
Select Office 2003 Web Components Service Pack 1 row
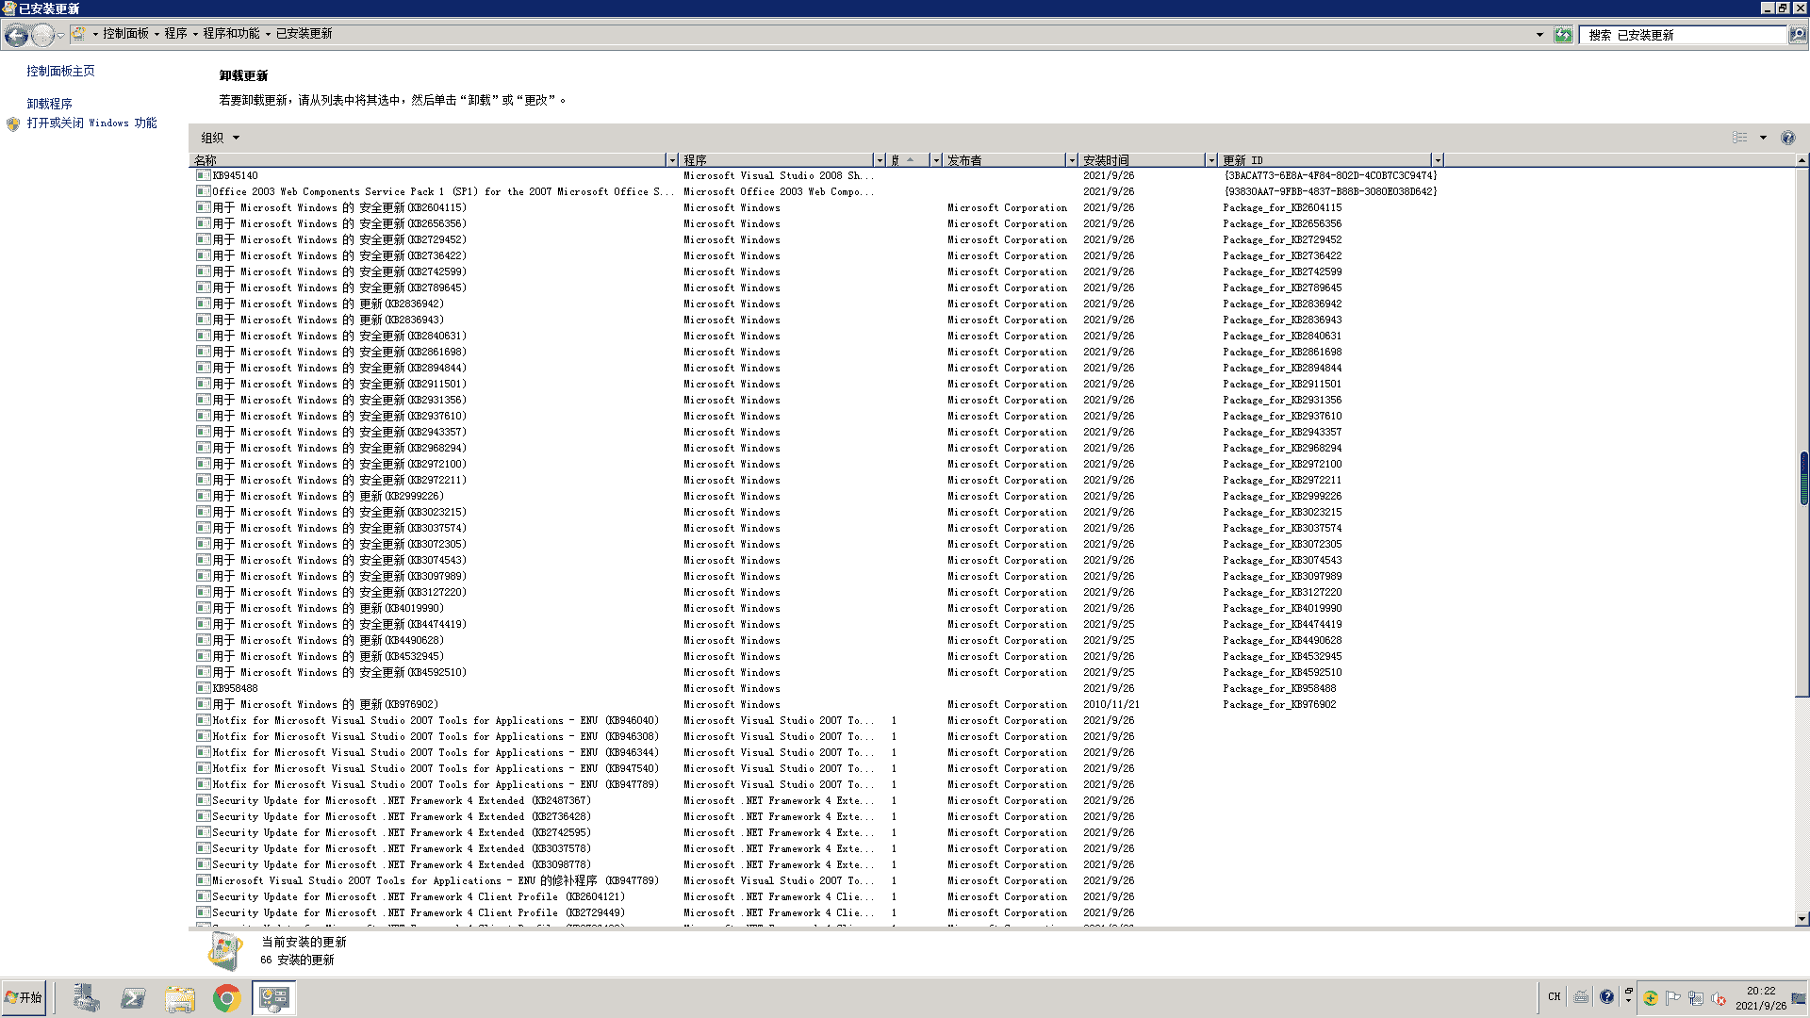point(816,191)
